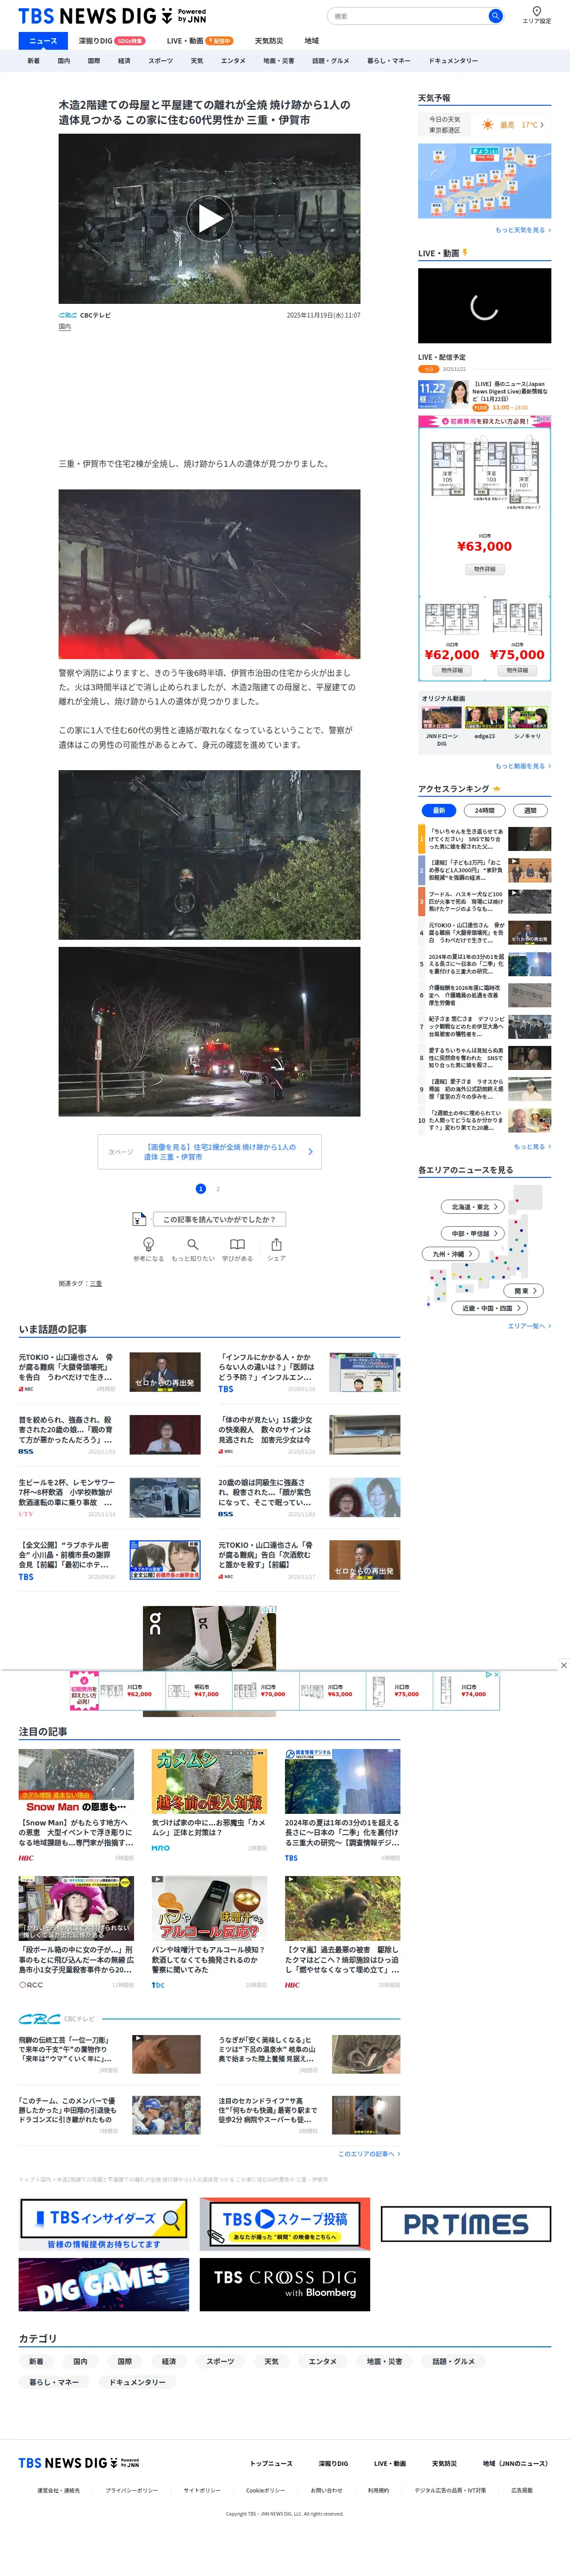Image resolution: width=570 pixels, height=2576 pixels.
Task: Go to article page 2
Action: click(x=218, y=1189)
